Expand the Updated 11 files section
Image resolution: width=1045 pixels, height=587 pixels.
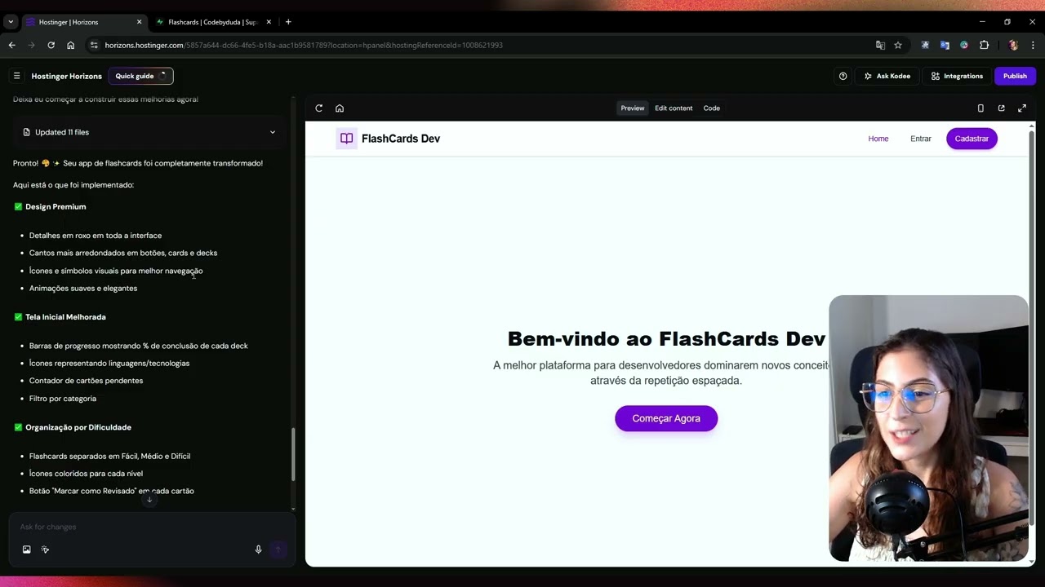pyautogui.click(x=149, y=132)
